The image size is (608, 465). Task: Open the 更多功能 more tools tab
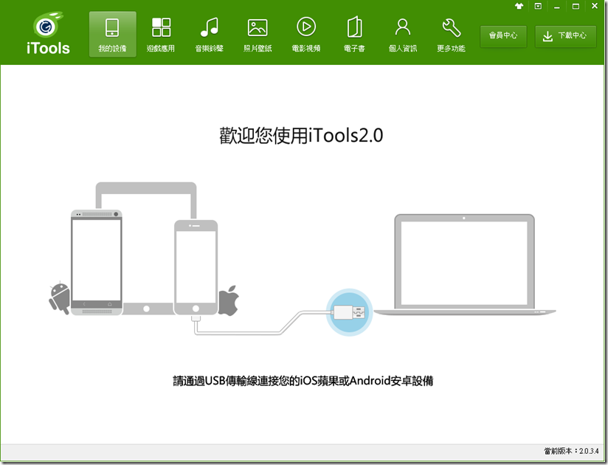click(x=451, y=34)
